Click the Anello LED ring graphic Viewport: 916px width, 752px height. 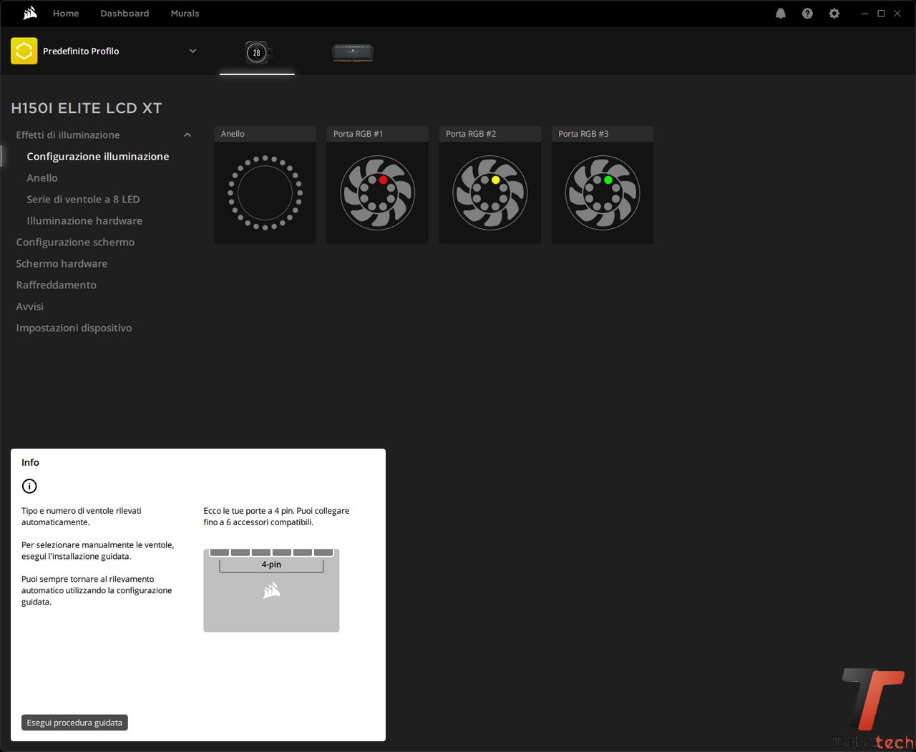point(265,192)
